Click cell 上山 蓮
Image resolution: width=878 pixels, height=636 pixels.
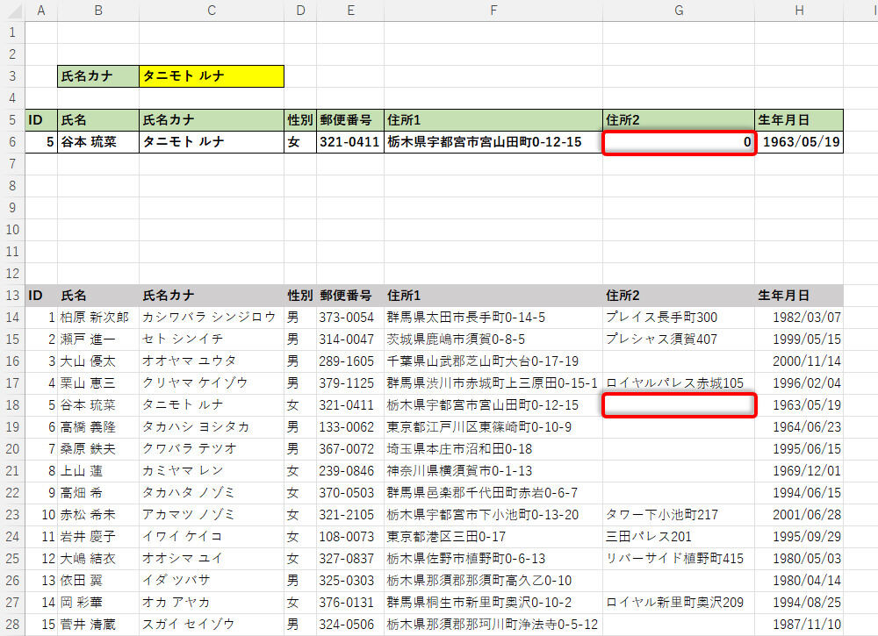98,471
